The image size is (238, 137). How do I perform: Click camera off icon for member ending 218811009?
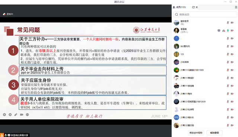point(232,70)
